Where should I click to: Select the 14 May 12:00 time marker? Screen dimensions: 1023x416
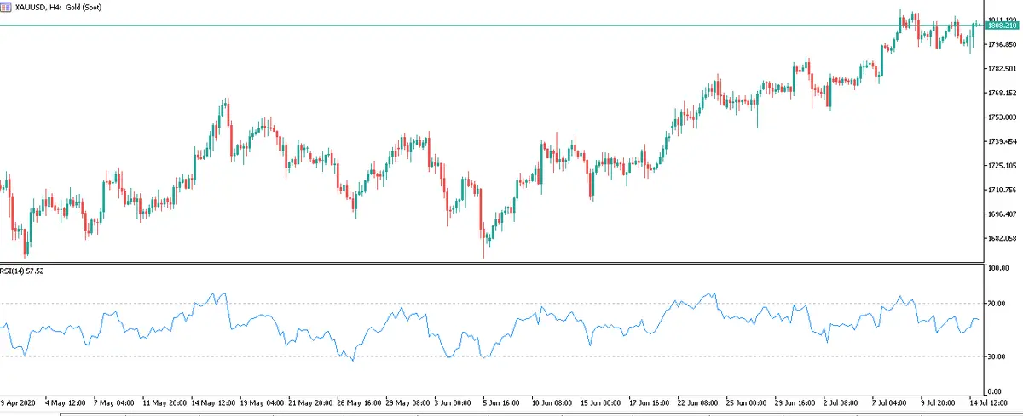(214, 400)
